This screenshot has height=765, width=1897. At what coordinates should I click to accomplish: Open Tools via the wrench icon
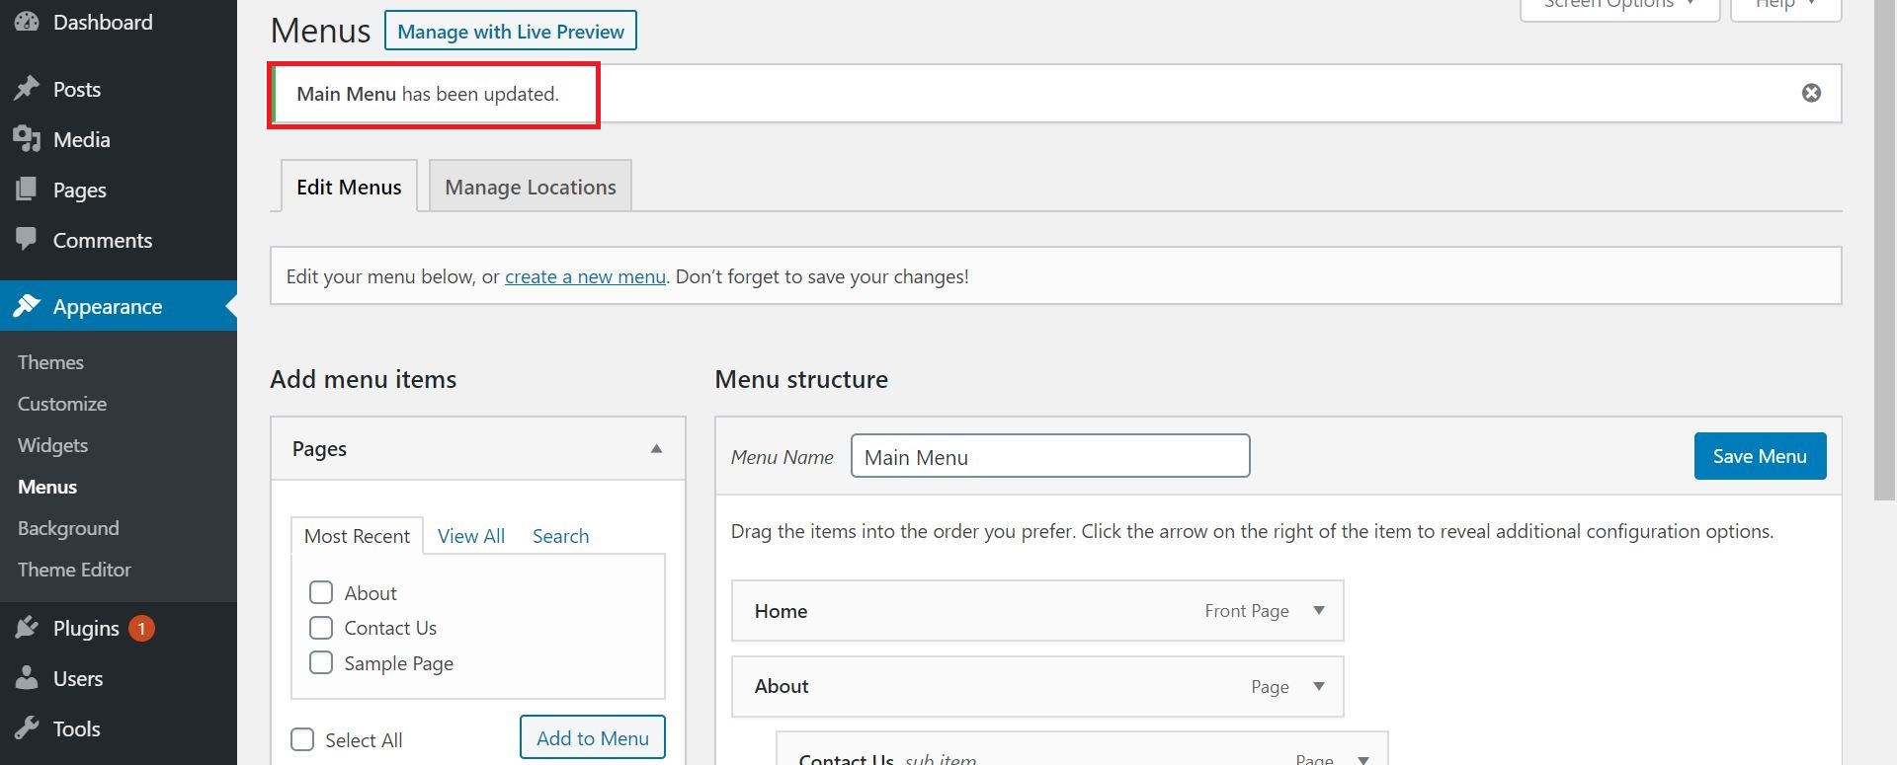pos(28,728)
